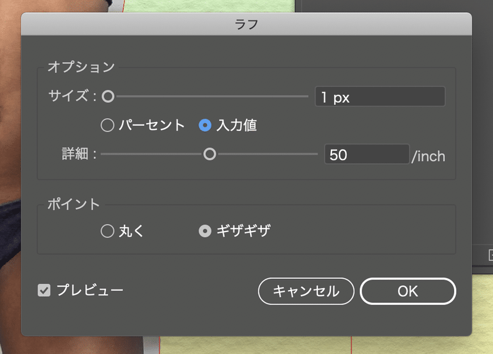Select the 入力値 radio button
This screenshot has height=354, width=493.
click(x=205, y=126)
